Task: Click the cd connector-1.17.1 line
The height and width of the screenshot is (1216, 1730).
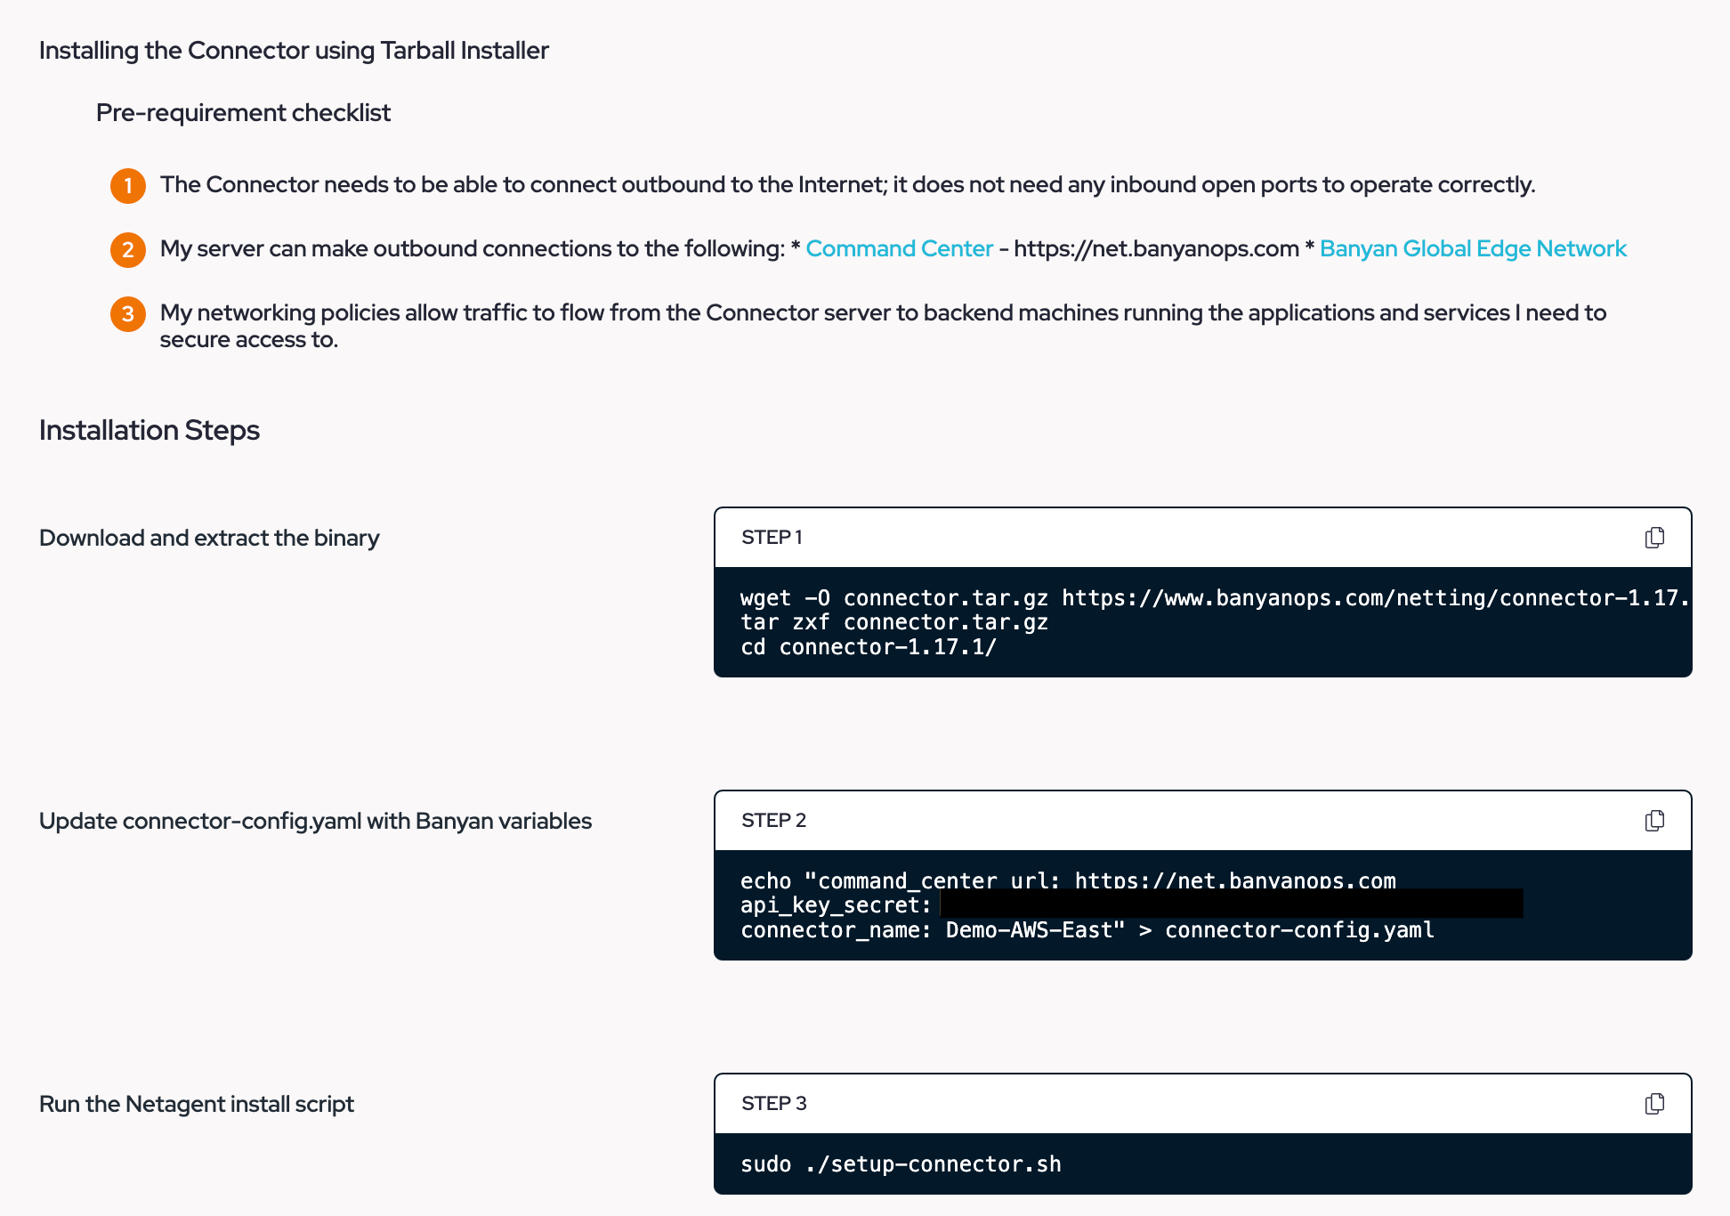Action: [x=868, y=647]
